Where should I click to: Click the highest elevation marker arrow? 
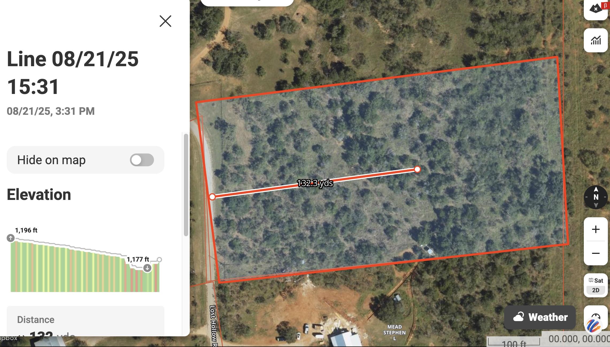pyautogui.click(x=11, y=238)
